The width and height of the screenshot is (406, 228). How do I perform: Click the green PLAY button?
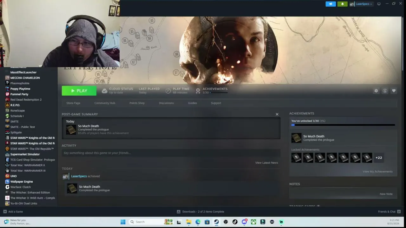(x=79, y=91)
